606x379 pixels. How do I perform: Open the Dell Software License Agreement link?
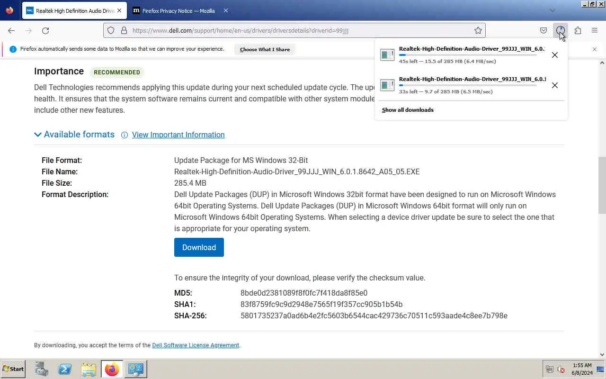pyautogui.click(x=196, y=345)
